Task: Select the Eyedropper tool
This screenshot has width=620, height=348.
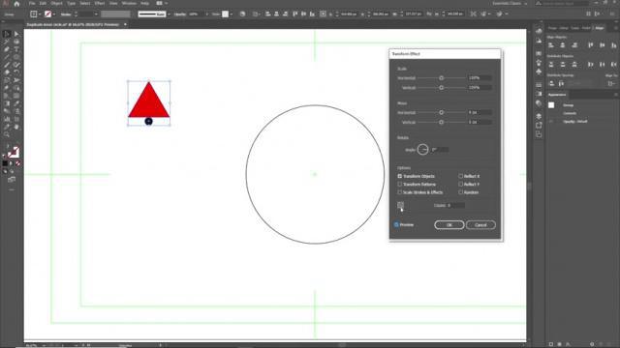Action: pyautogui.click(x=16, y=103)
